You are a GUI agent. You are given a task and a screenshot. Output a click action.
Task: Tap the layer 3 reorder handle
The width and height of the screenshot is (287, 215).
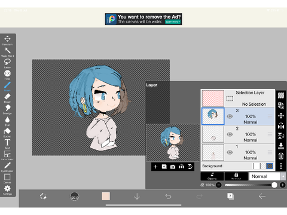tap(270, 116)
